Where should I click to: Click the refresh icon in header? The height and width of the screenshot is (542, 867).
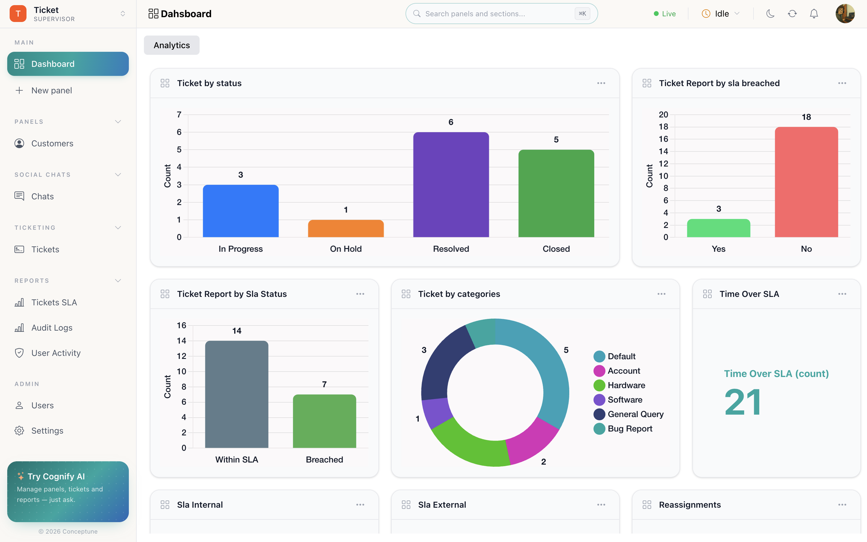tap(792, 14)
